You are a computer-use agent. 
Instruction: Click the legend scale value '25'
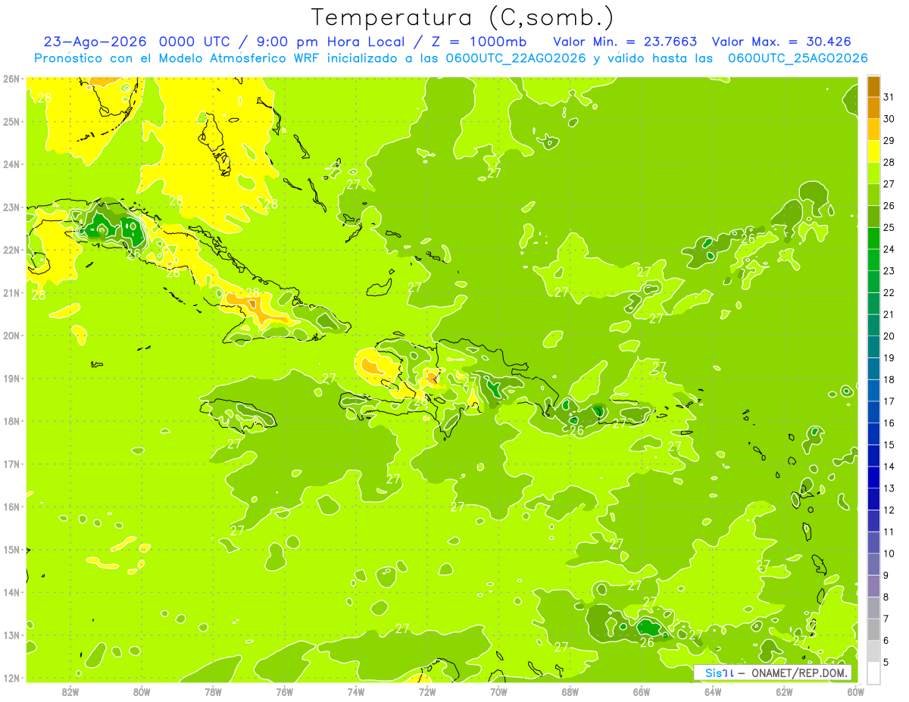pos(889,227)
